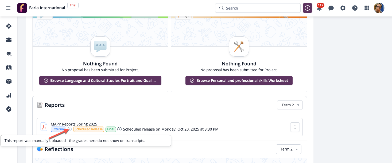Open the user profile avatar
This screenshot has width=392, height=163.
click(379, 8)
